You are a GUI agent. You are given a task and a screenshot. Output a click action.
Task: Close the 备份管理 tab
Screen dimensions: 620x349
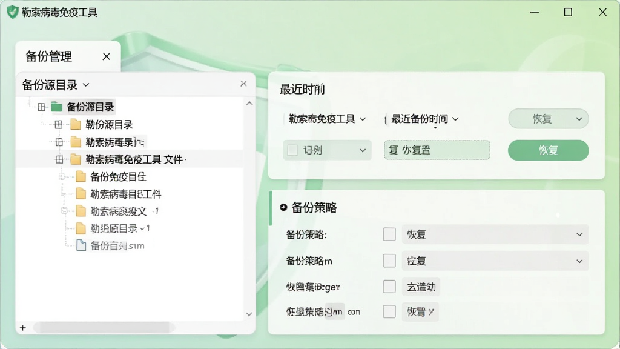tap(107, 56)
